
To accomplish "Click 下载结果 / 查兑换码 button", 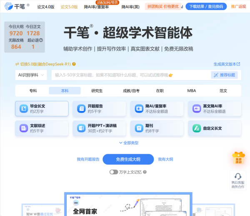I will [x=206, y=7].
